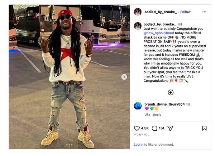Open comments via speech bubble icon
This screenshot has width=215, height=156.
(x=154, y=128)
